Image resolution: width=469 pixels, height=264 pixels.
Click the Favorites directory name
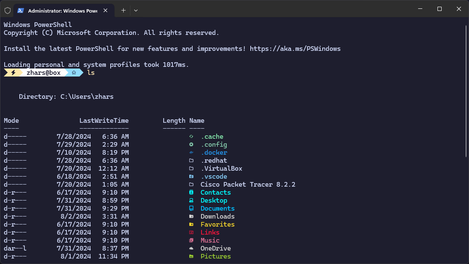pyautogui.click(x=217, y=224)
